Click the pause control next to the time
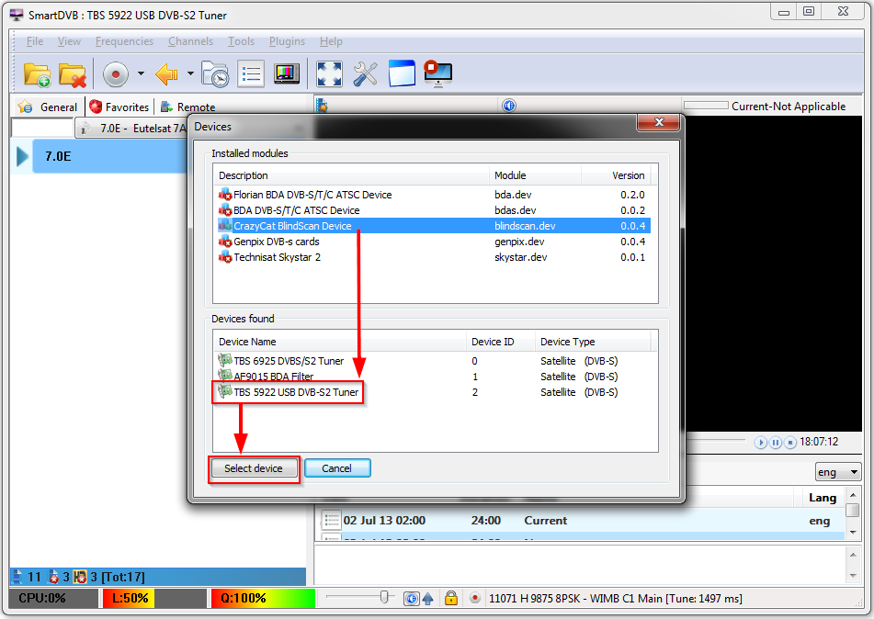Screen dimensions: 874x619 coord(776,443)
